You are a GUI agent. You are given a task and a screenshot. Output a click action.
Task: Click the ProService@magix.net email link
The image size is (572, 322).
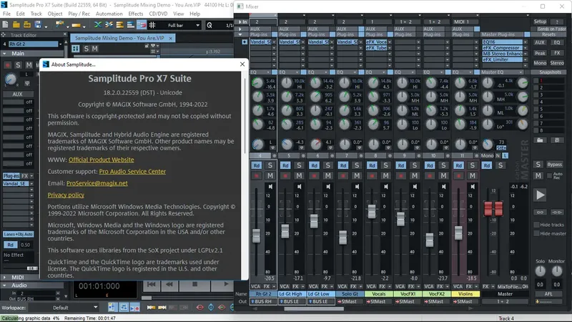click(97, 183)
